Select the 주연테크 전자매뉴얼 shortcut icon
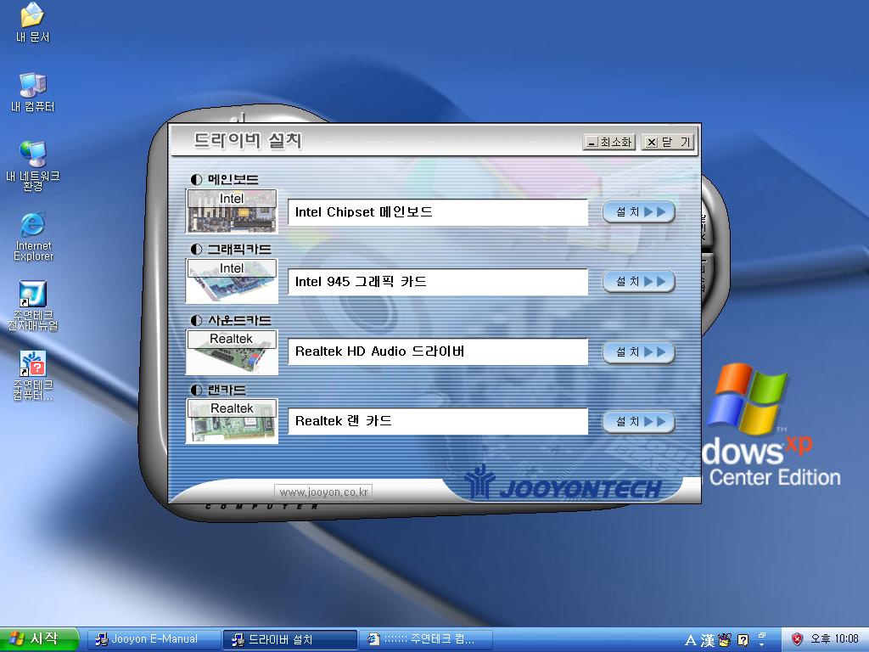Image resolution: width=869 pixels, height=652 pixels. pos(33,305)
